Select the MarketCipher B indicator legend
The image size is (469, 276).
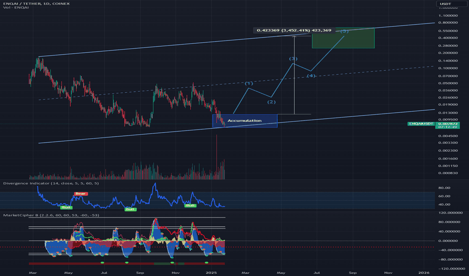click(x=51, y=215)
